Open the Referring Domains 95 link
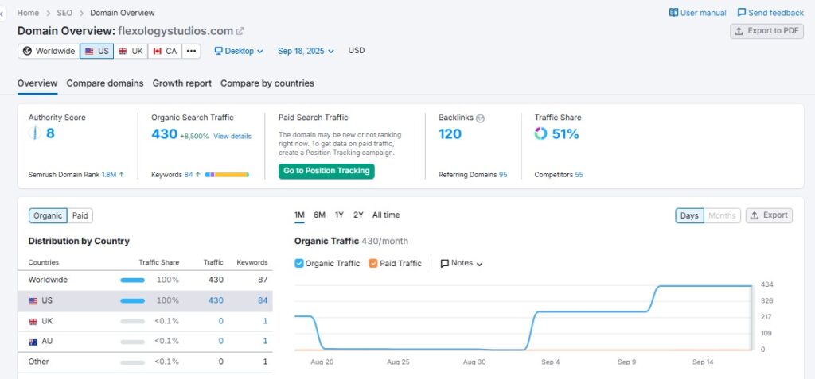This screenshot has height=379, width=815. click(x=503, y=175)
